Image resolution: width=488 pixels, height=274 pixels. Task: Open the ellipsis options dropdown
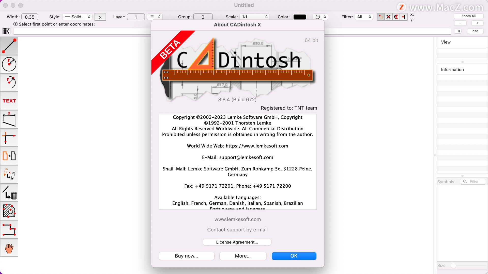[x=321, y=17]
